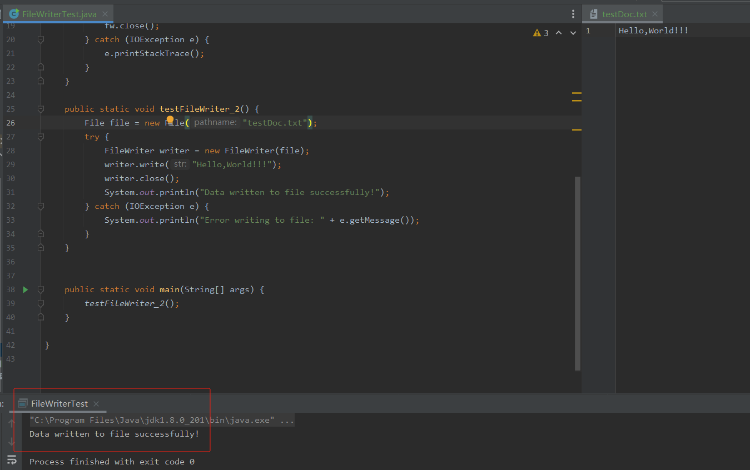Click new FileWriter(file) on line 28
Image resolution: width=750 pixels, height=470 pixels.
pos(254,151)
